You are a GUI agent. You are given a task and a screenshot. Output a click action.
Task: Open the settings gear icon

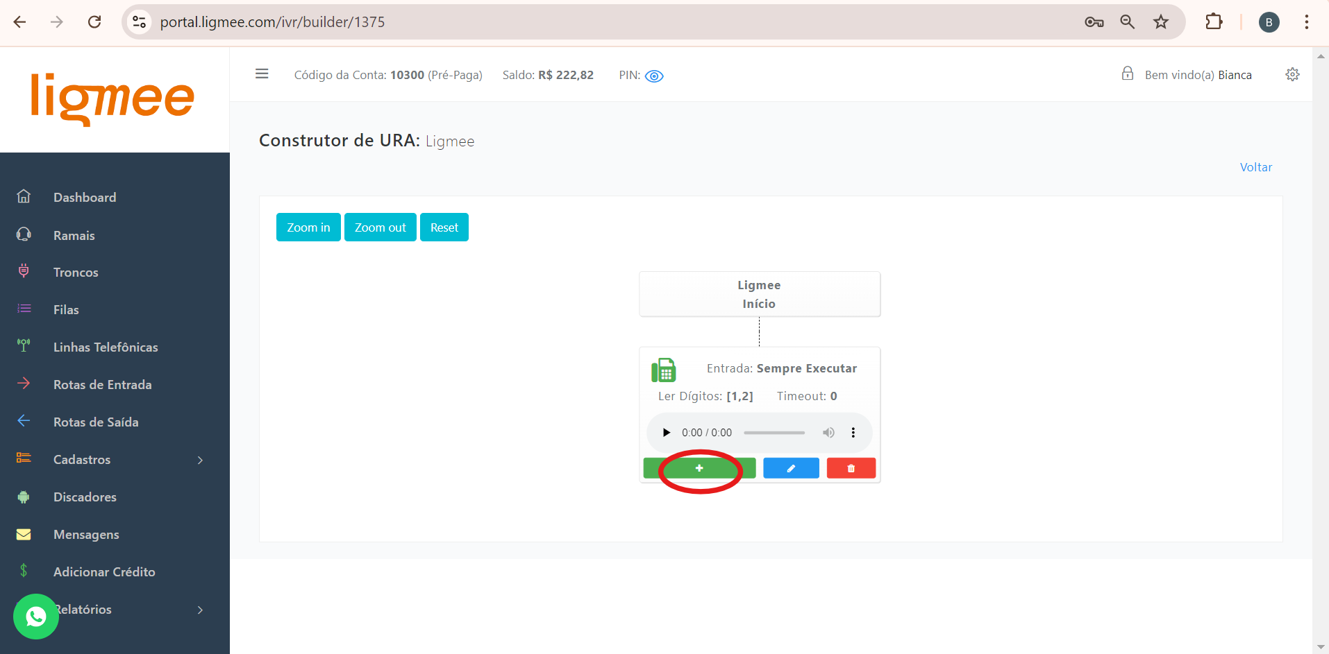(1292, 74)
